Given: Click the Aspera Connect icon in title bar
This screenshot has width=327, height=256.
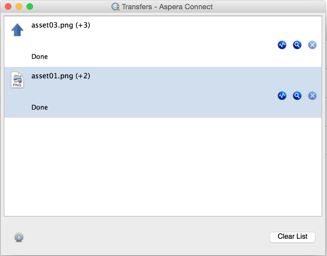Looking at the screenshot, I should click(115, 7).
